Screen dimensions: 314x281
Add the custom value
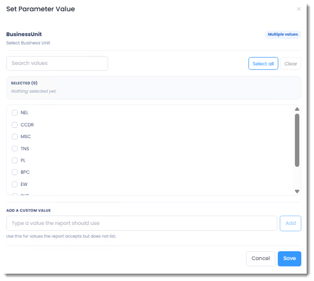point(290,223)
